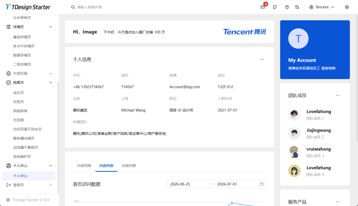358x206 pixels.
Task: Click the 登录页 logout icon
Action: click(x=8, y=185)
